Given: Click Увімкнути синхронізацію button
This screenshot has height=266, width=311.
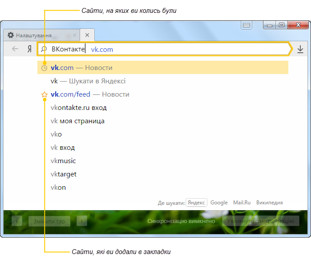Looking at the screenshot, I should [260, 221].
